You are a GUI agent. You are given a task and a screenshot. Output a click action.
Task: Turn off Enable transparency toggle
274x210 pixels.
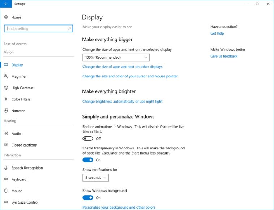coord(88,160)
